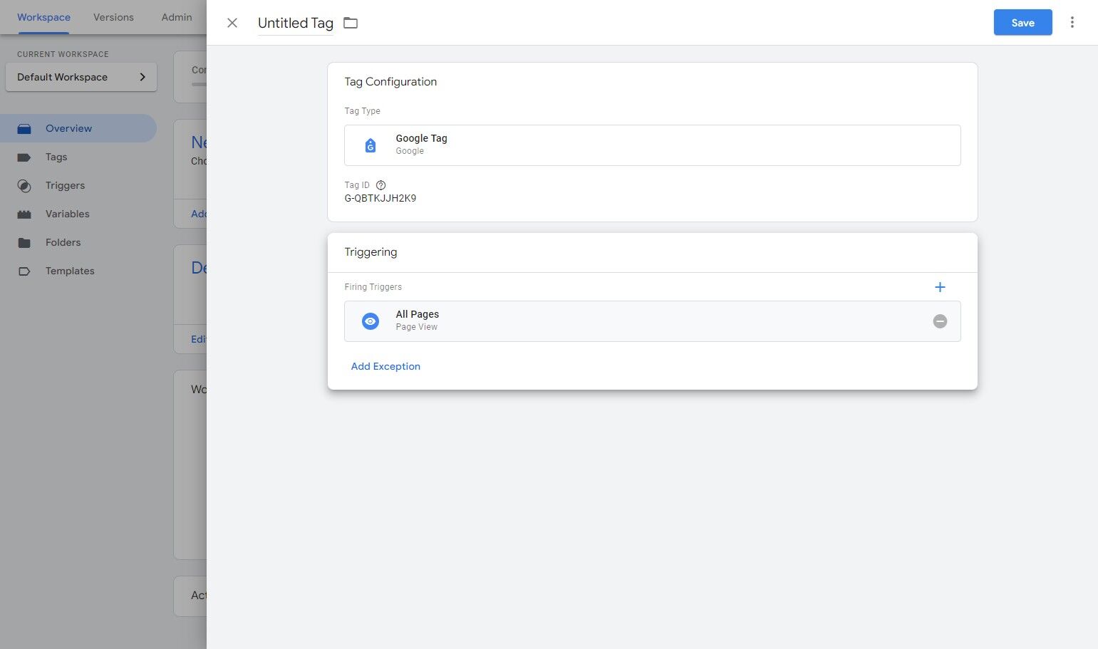The image size is (1098, 649).
Task: Open the three-dot more actions menu
Action: pos(1072,23)
